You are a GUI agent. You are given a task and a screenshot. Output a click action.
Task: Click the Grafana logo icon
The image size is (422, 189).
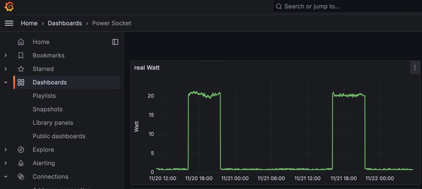(9, 6)
